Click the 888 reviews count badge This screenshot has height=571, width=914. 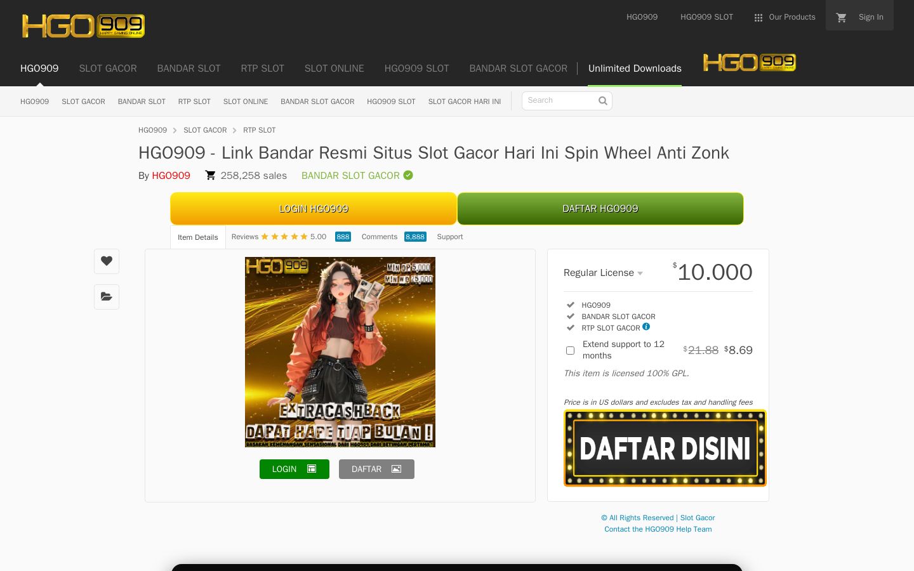(x=343, y=237)
